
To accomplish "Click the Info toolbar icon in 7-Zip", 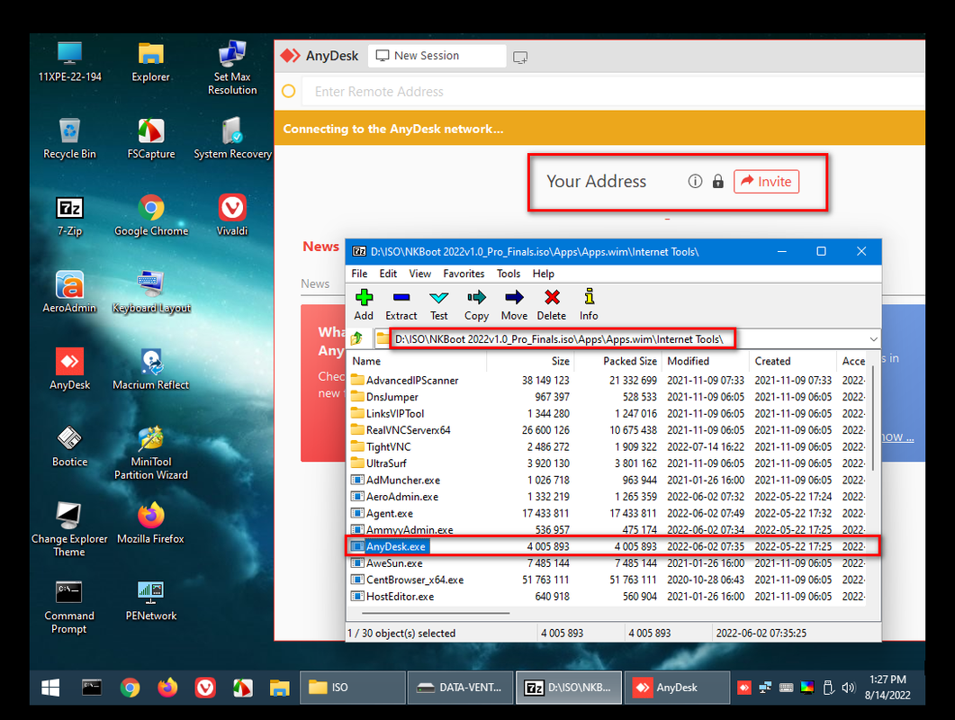I will pos(589,304).
